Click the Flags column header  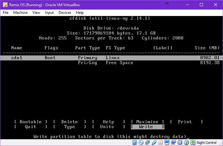tap(51, 48)
